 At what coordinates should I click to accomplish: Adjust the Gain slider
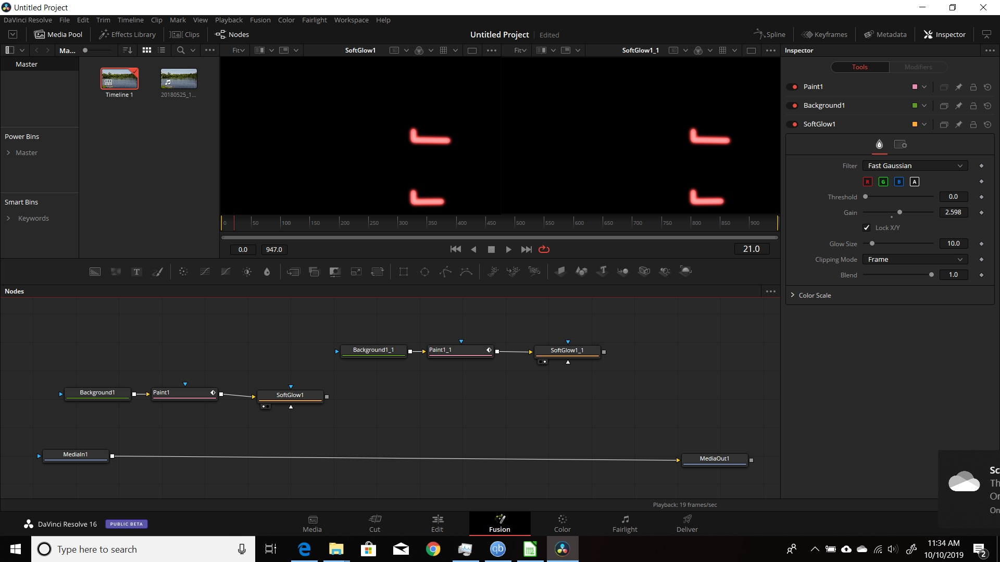click(x=898, y=212)
